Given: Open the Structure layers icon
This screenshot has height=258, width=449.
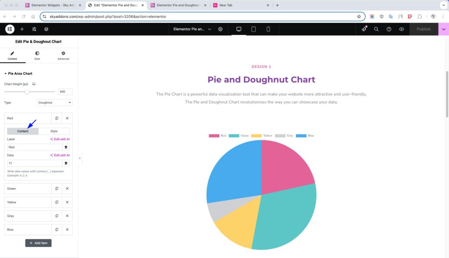Looking at the screenshot, I should click(x=46, y=29).
